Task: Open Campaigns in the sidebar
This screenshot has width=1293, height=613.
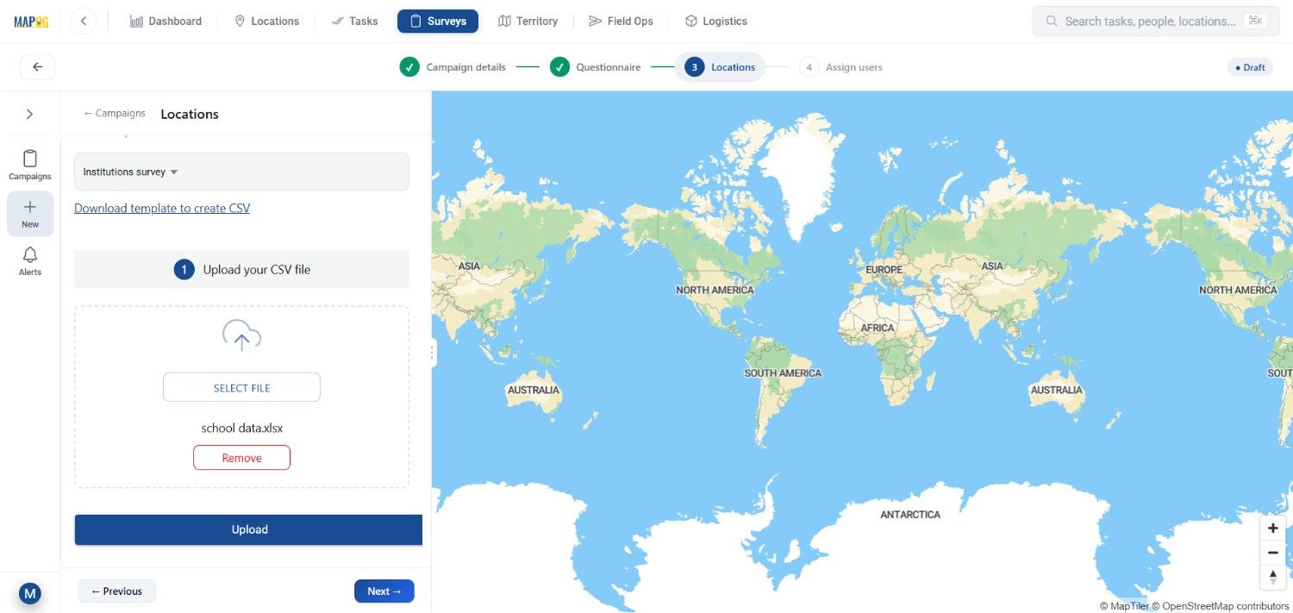Action: (x=30, y=166)
